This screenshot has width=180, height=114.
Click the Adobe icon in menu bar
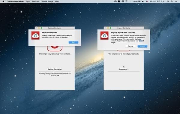tap(115, 1)
